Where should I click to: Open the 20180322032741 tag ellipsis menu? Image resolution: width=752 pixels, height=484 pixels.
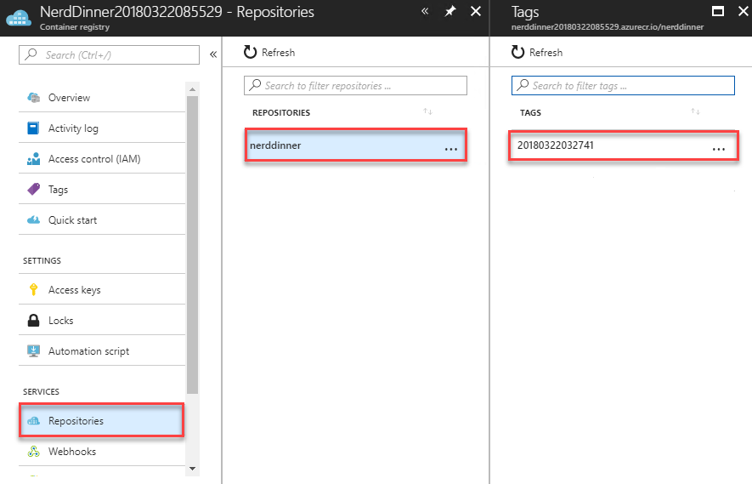pyautogui.click(x=718, y=149)
